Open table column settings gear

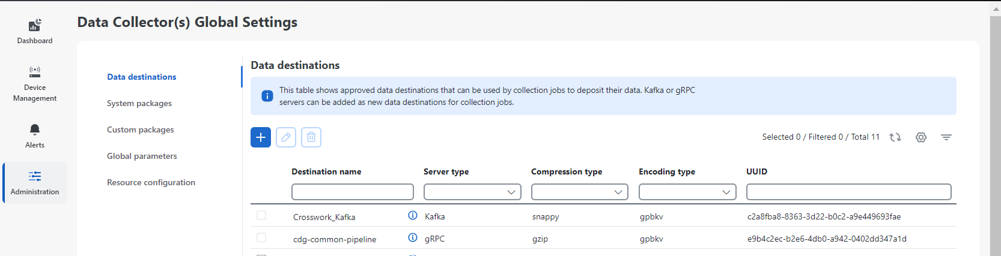point(921,137)
